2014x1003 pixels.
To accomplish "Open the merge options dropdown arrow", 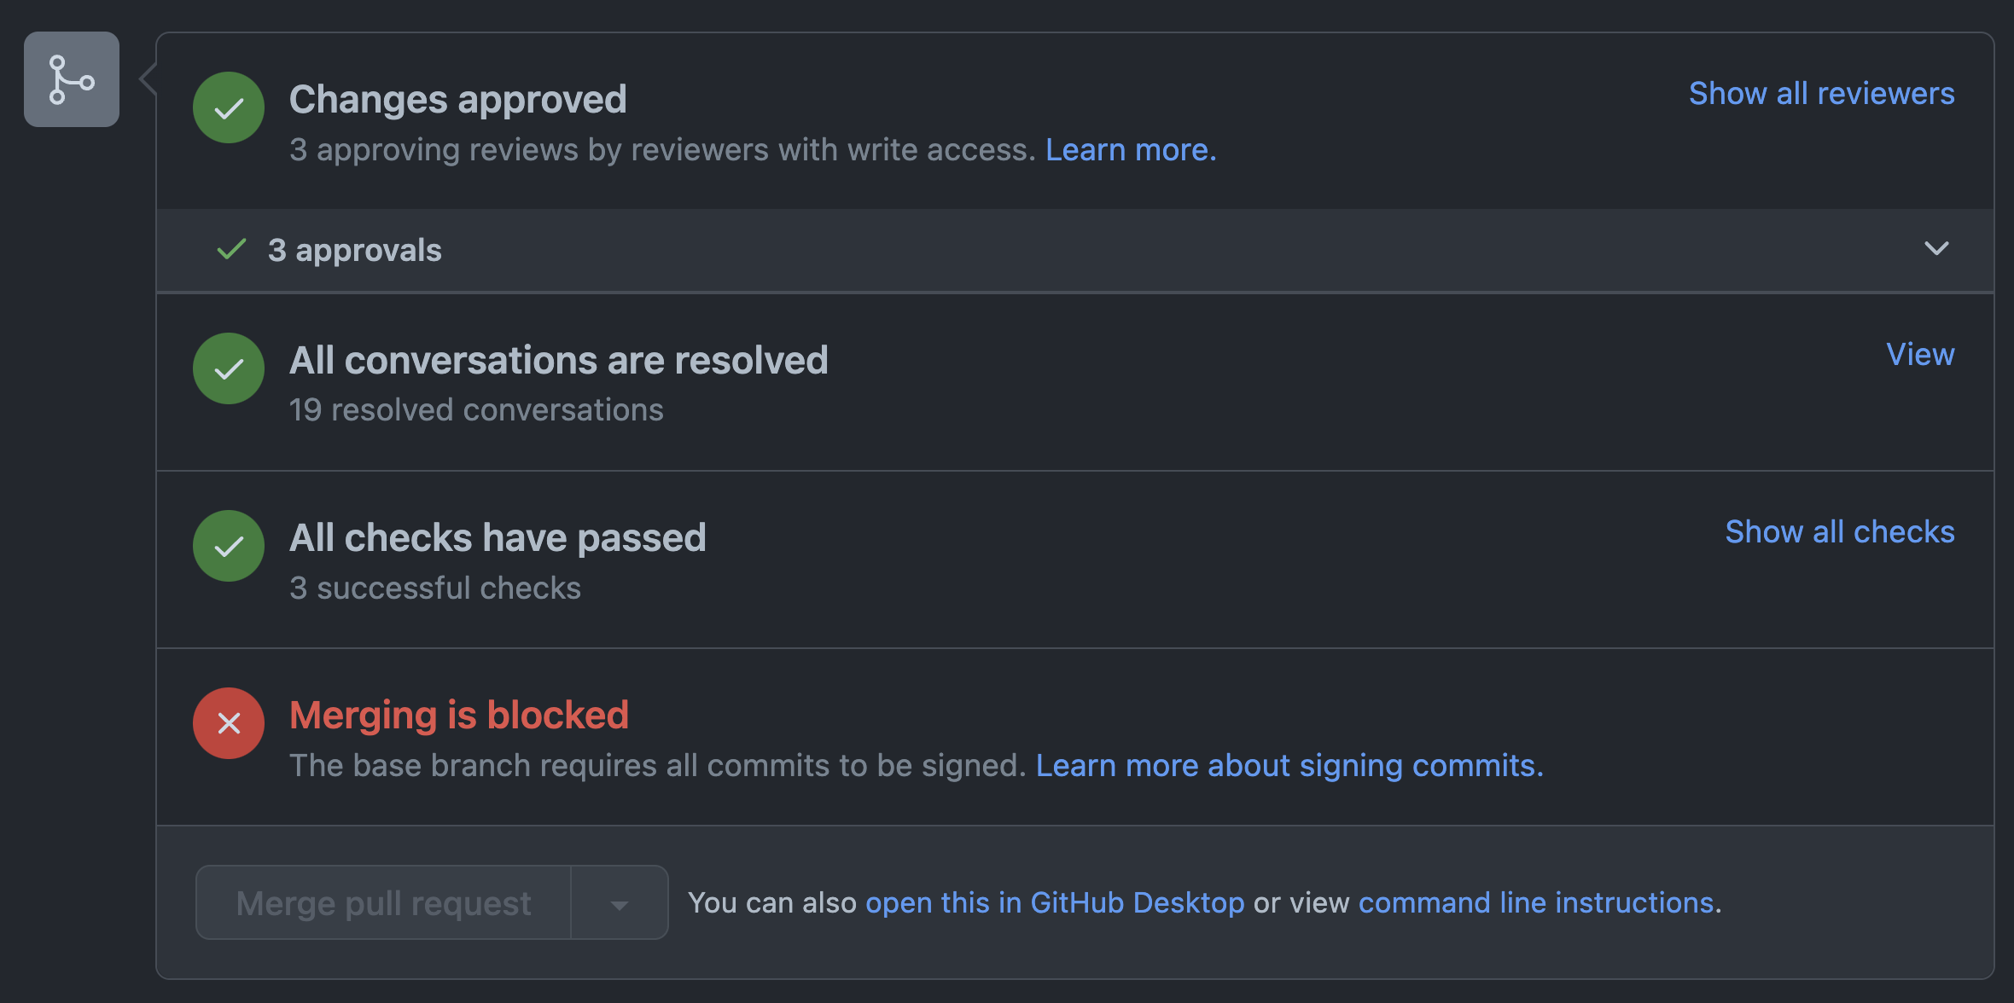I will pos(619,902).
